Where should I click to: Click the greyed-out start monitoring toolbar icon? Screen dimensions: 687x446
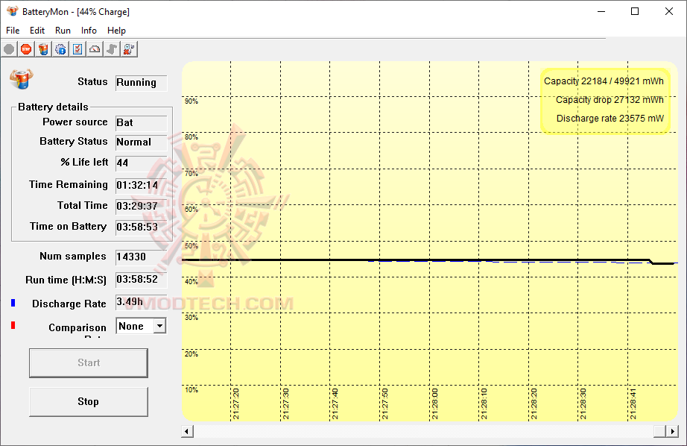click(x=9, y=49)
